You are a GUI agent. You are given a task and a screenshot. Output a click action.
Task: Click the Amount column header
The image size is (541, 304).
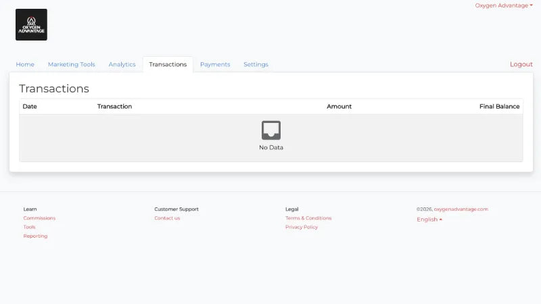click(339, 107)
